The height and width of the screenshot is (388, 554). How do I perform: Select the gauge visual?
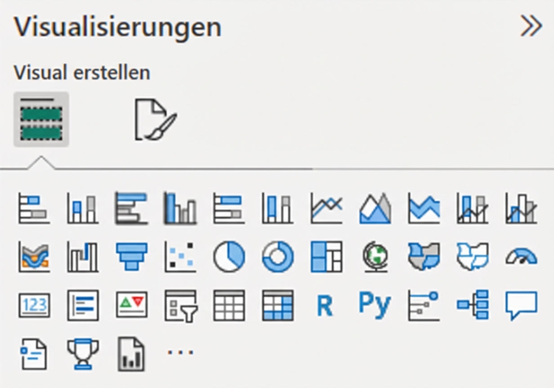521,257
